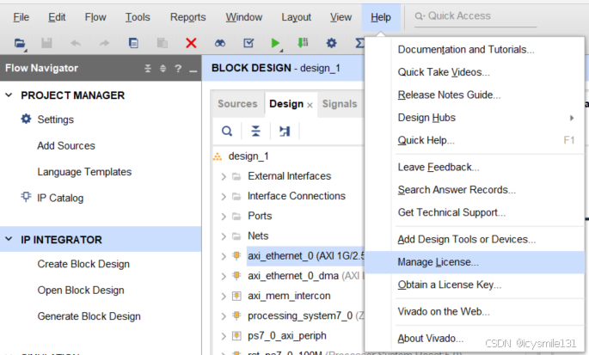Expand the axi_ethernet_0_dma tree node
Screen dimensions: 589x355
click(224, 276)
